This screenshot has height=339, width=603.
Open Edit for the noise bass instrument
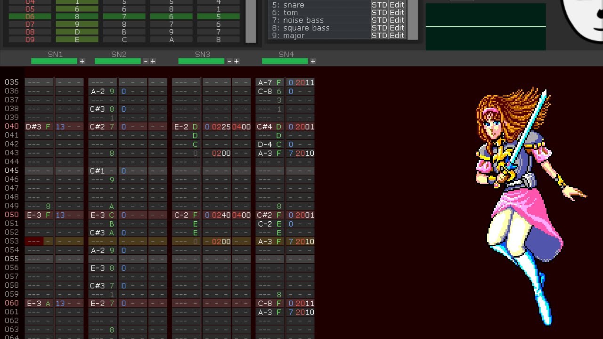point(397,20)
